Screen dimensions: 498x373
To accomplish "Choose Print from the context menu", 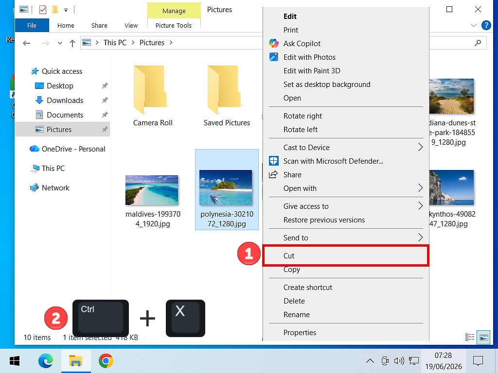I will pyautogui.click(x=346, y=30).
